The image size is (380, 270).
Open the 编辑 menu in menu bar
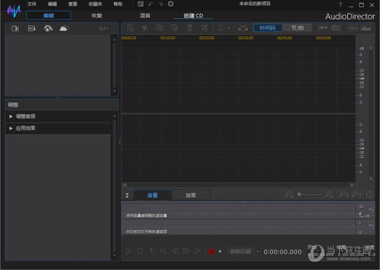pos(52,4)
